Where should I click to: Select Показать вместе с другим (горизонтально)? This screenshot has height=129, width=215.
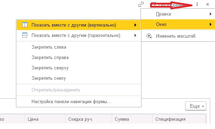[79, 35]
